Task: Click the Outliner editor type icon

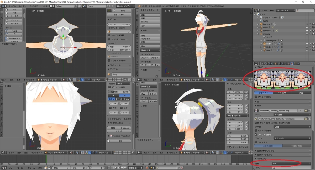Action: 256,10
